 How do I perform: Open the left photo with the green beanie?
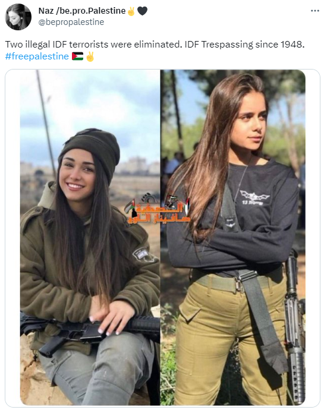coord(90,238)
